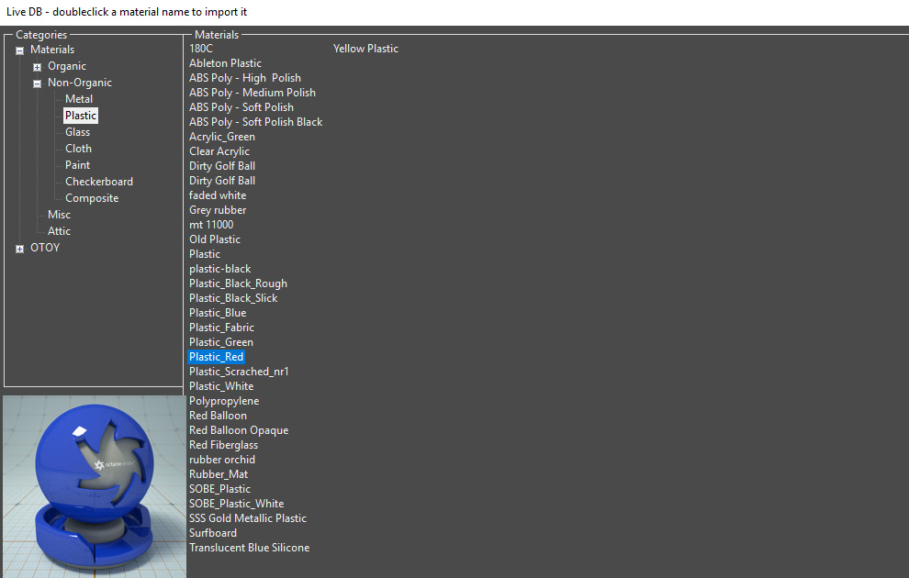Expand the OTOY category
This screenshot has height=578, width=909.
coord(19,249)
